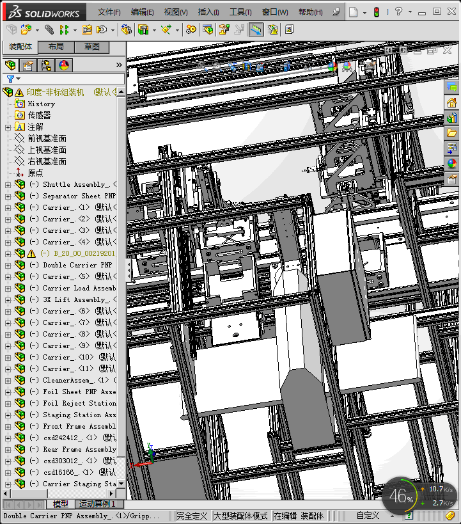This screenshot has height=524, width=461.
Task: Click the Linear Component Pattern icon
Action: coord(64,29)
